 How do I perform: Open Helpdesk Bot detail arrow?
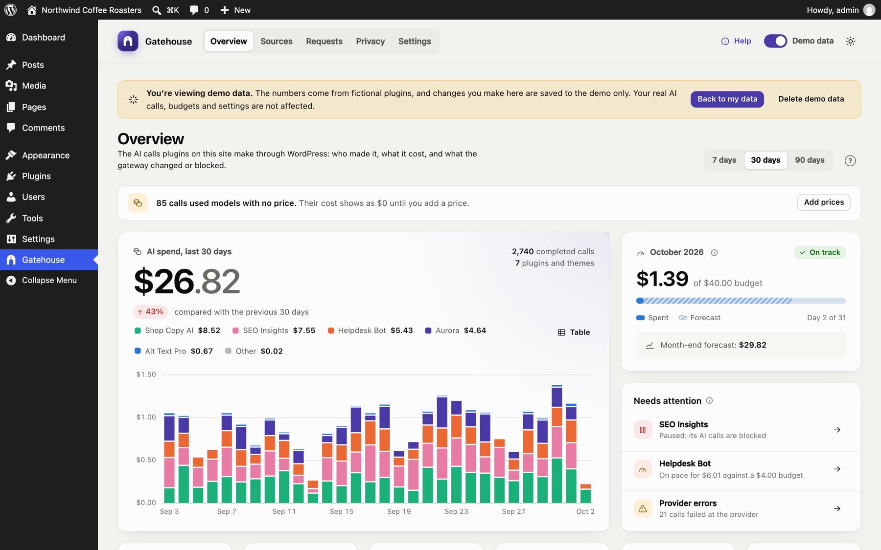click(837, 469)
